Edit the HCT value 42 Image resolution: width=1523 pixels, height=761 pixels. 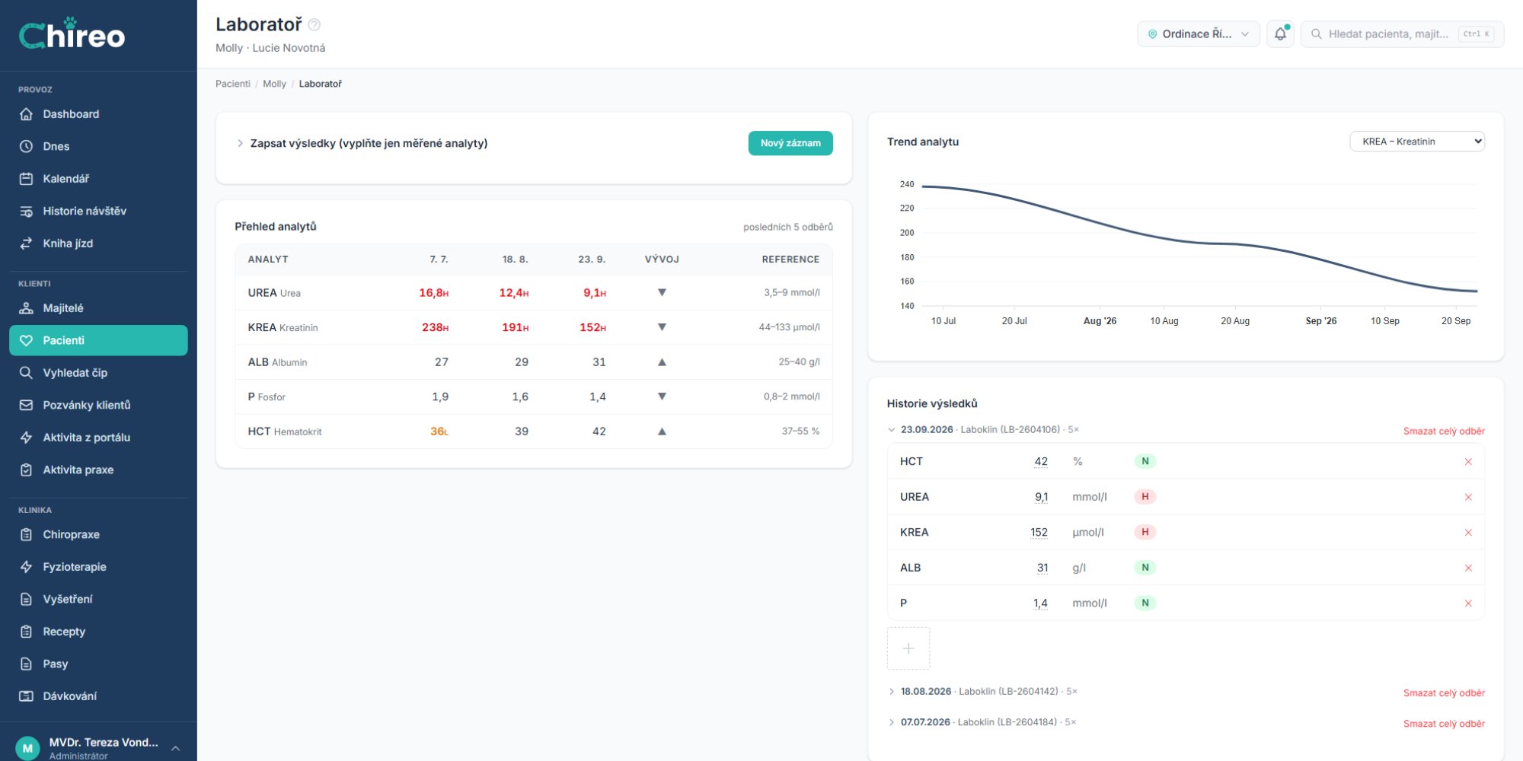click(1040, 462)
